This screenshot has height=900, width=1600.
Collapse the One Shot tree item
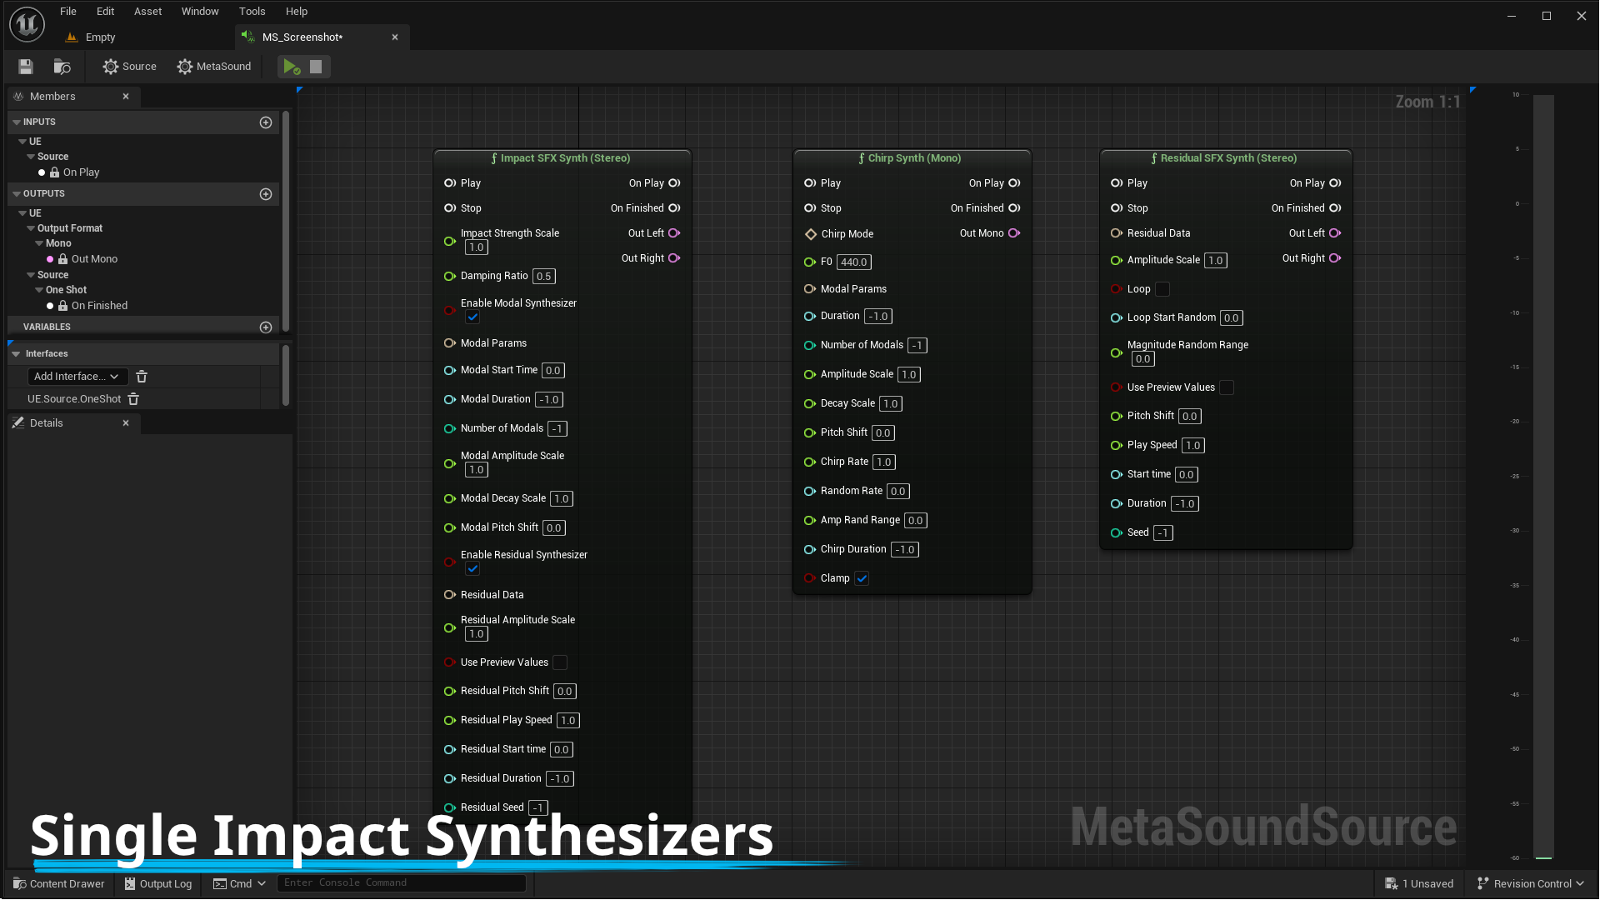point(39,289)
